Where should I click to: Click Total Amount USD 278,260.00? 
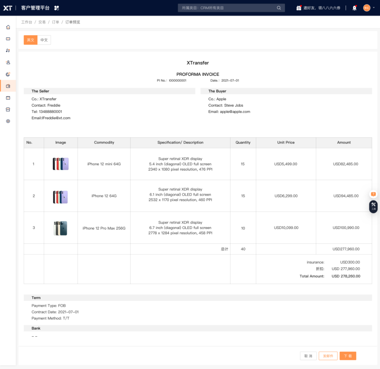(x=346, y=276)
